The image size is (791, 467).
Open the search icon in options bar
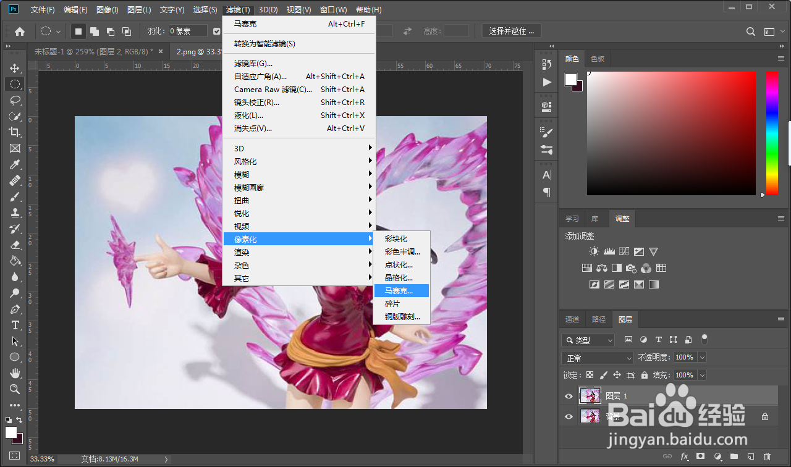[751, 32]
